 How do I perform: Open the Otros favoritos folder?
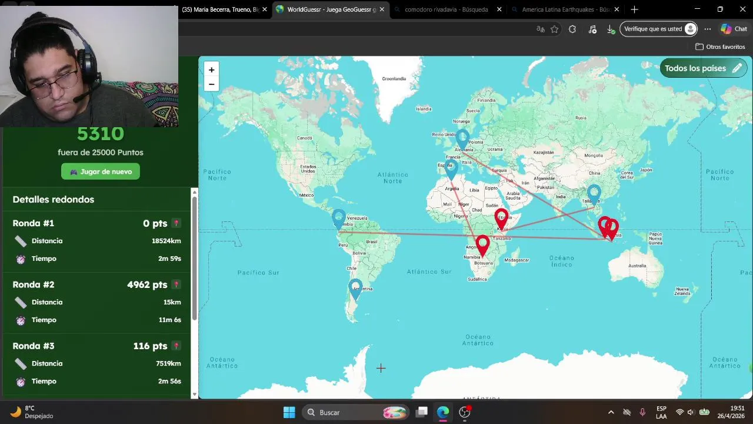[x=720, y=47]
